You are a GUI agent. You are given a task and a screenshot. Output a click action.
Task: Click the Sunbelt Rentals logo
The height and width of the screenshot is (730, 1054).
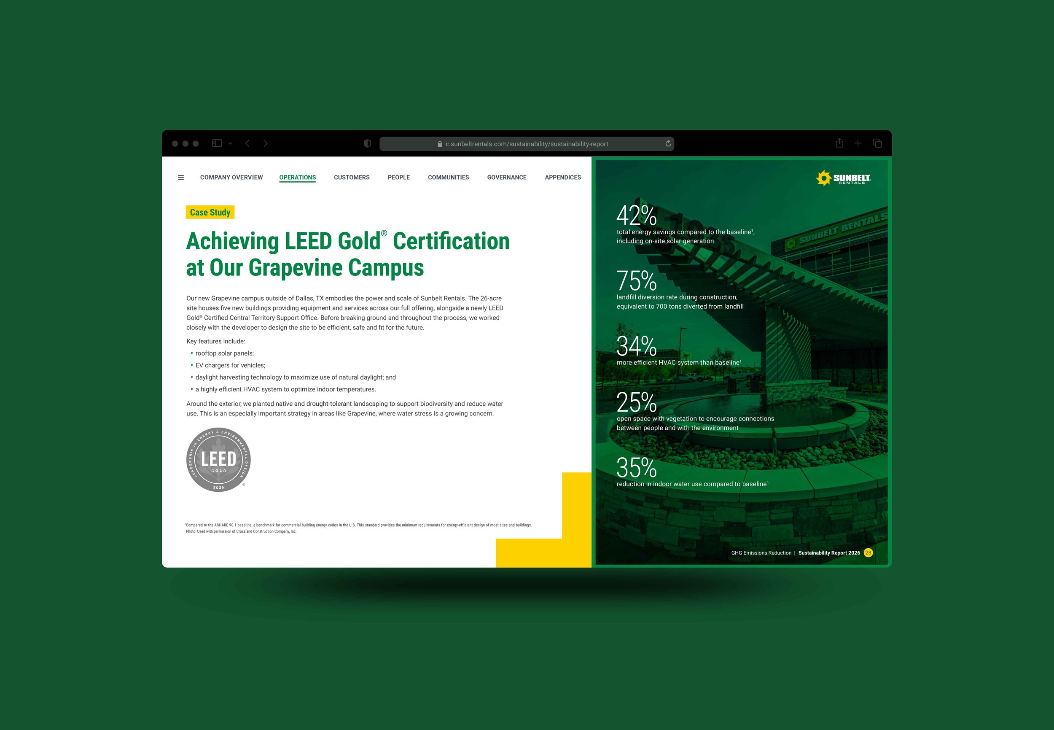click(x=843, y=178)
